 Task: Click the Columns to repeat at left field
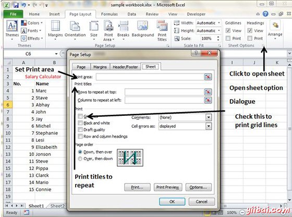coord(165,100)
